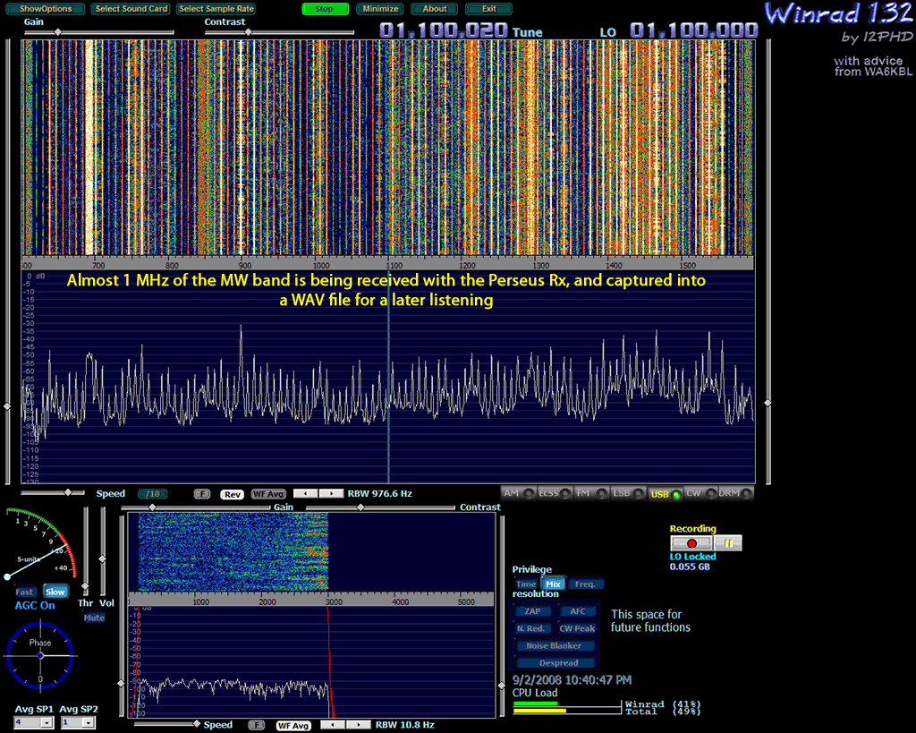Open the Avg SP1 dropdown

(34, 722)
